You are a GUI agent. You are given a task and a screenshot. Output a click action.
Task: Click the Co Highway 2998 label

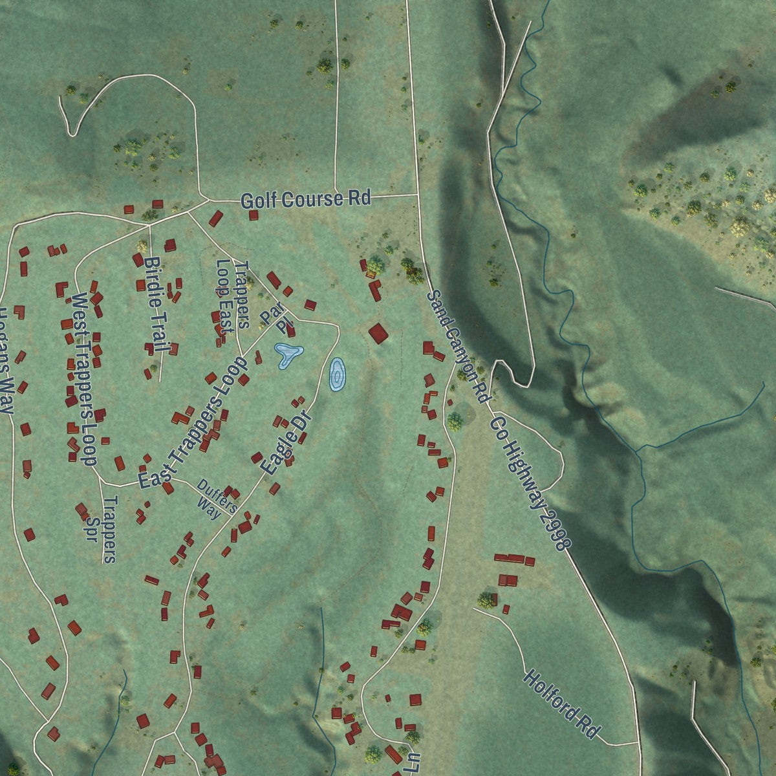(x=530, y=483)
